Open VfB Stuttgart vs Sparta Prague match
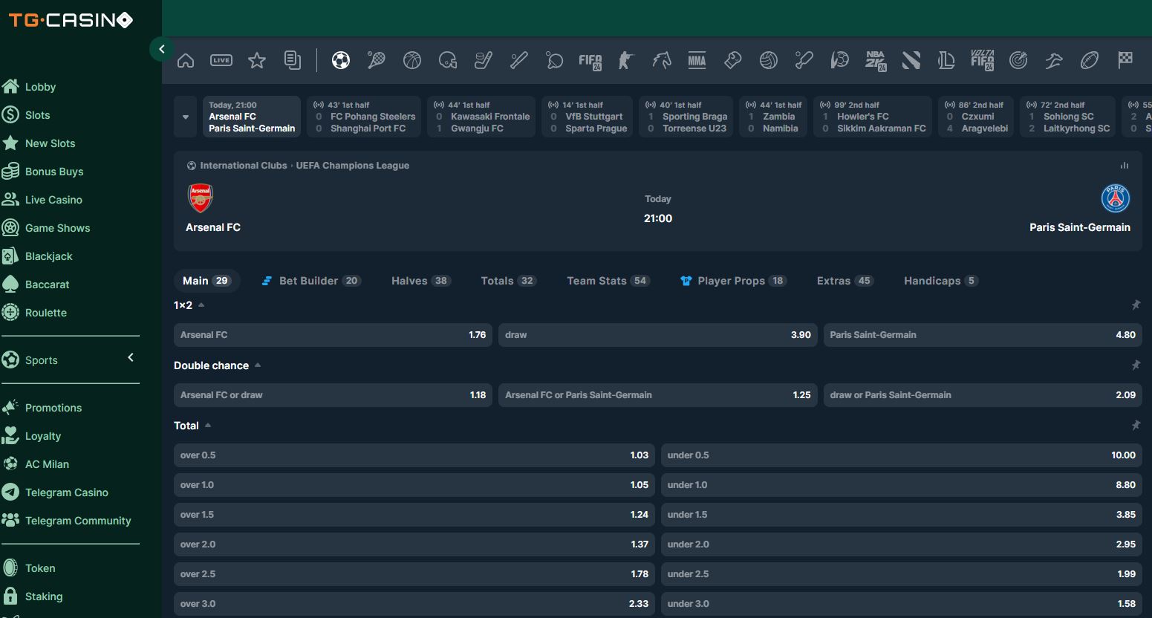The height and width of the screenshot is (618, 1152). (x=587, y=117)
